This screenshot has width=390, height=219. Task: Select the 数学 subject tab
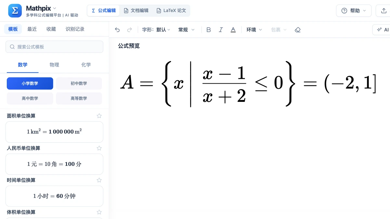(23, 65)
